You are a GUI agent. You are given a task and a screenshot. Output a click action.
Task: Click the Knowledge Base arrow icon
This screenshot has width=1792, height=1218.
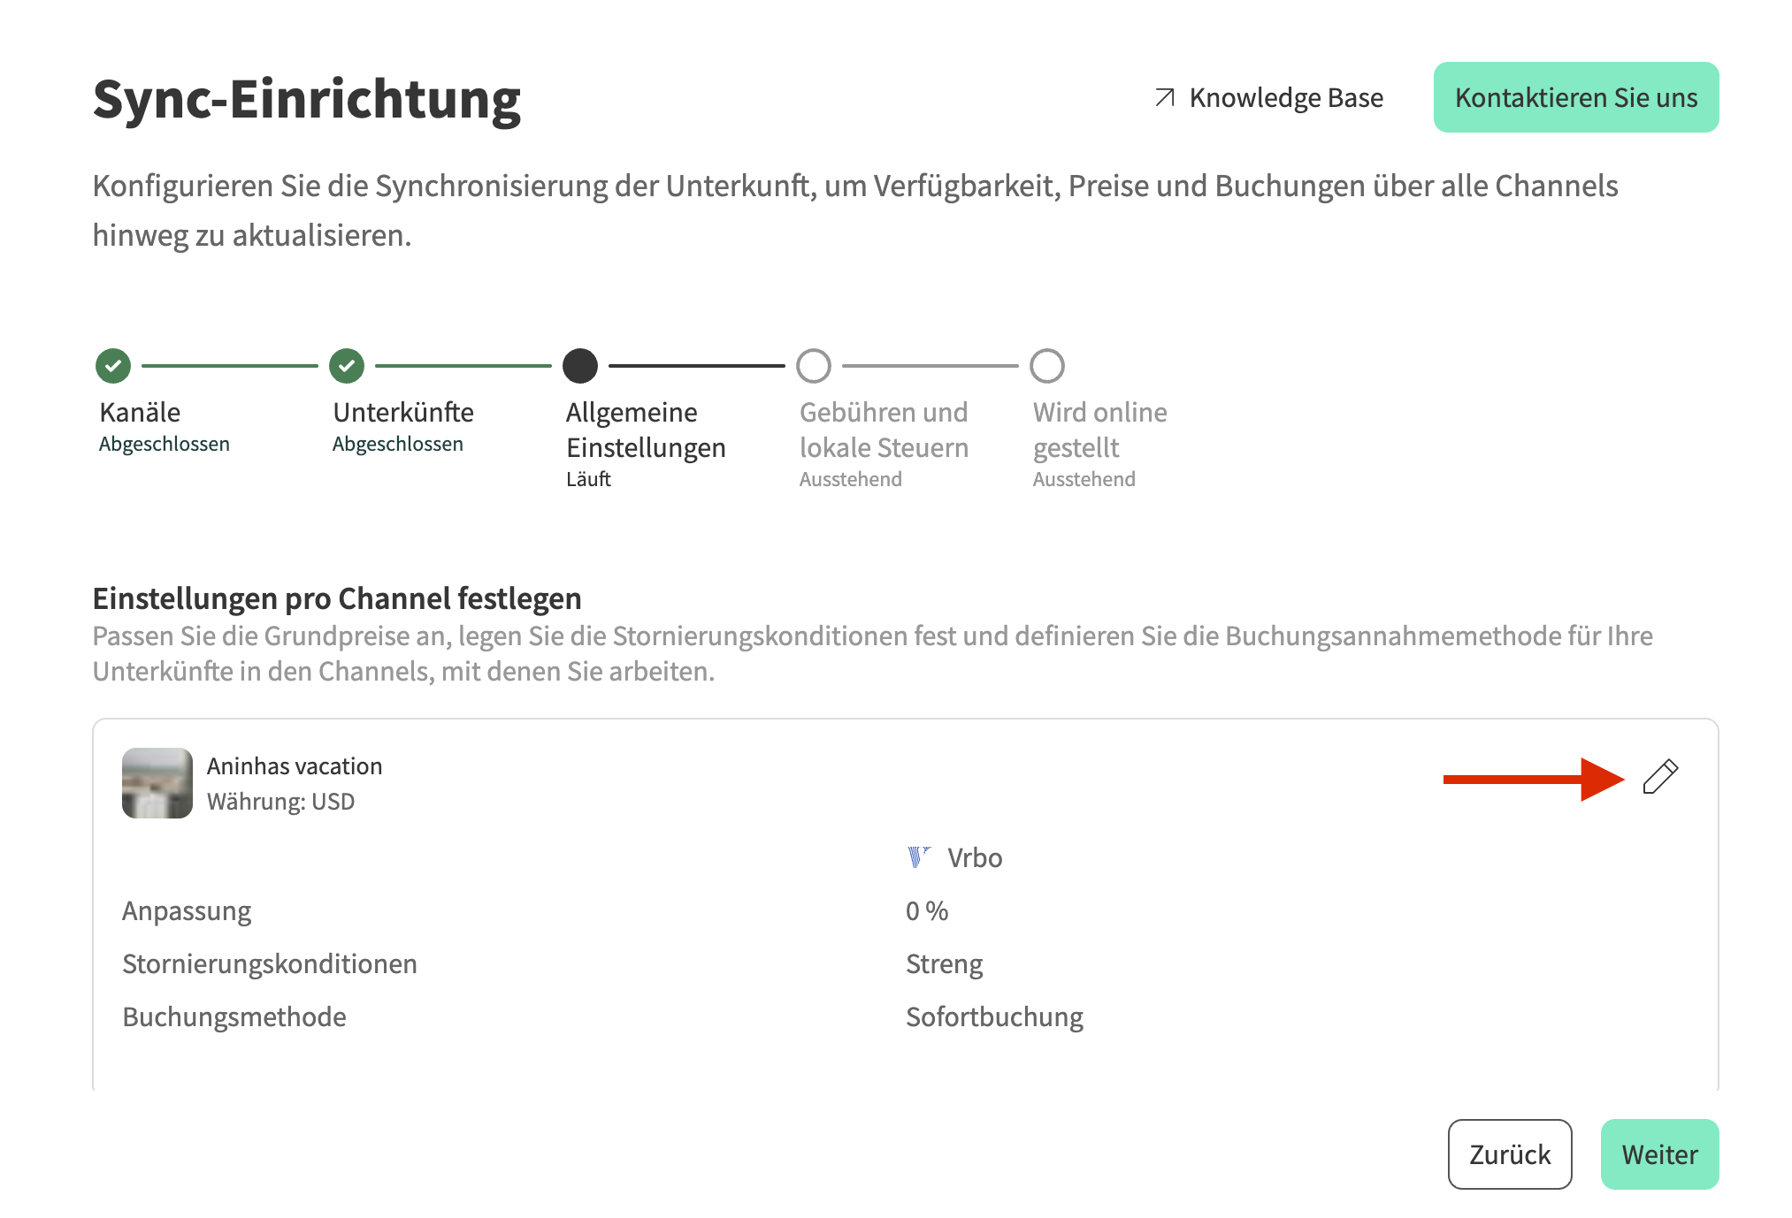pyautogui.click(x=1165, y=97)
